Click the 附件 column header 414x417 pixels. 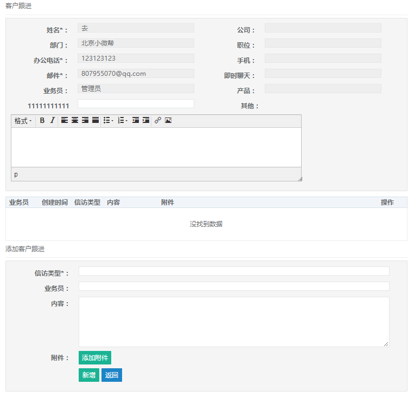[x=168, y=203]
